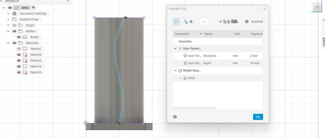Click OK to confirm parameters
Screen dimensions: 325x138
(x=258, y=117)
